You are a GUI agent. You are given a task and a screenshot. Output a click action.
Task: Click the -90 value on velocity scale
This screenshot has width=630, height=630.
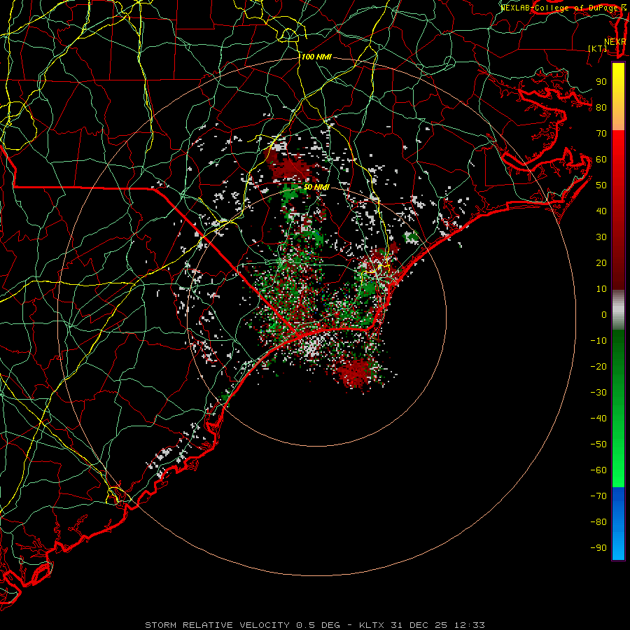click(598, 548)
